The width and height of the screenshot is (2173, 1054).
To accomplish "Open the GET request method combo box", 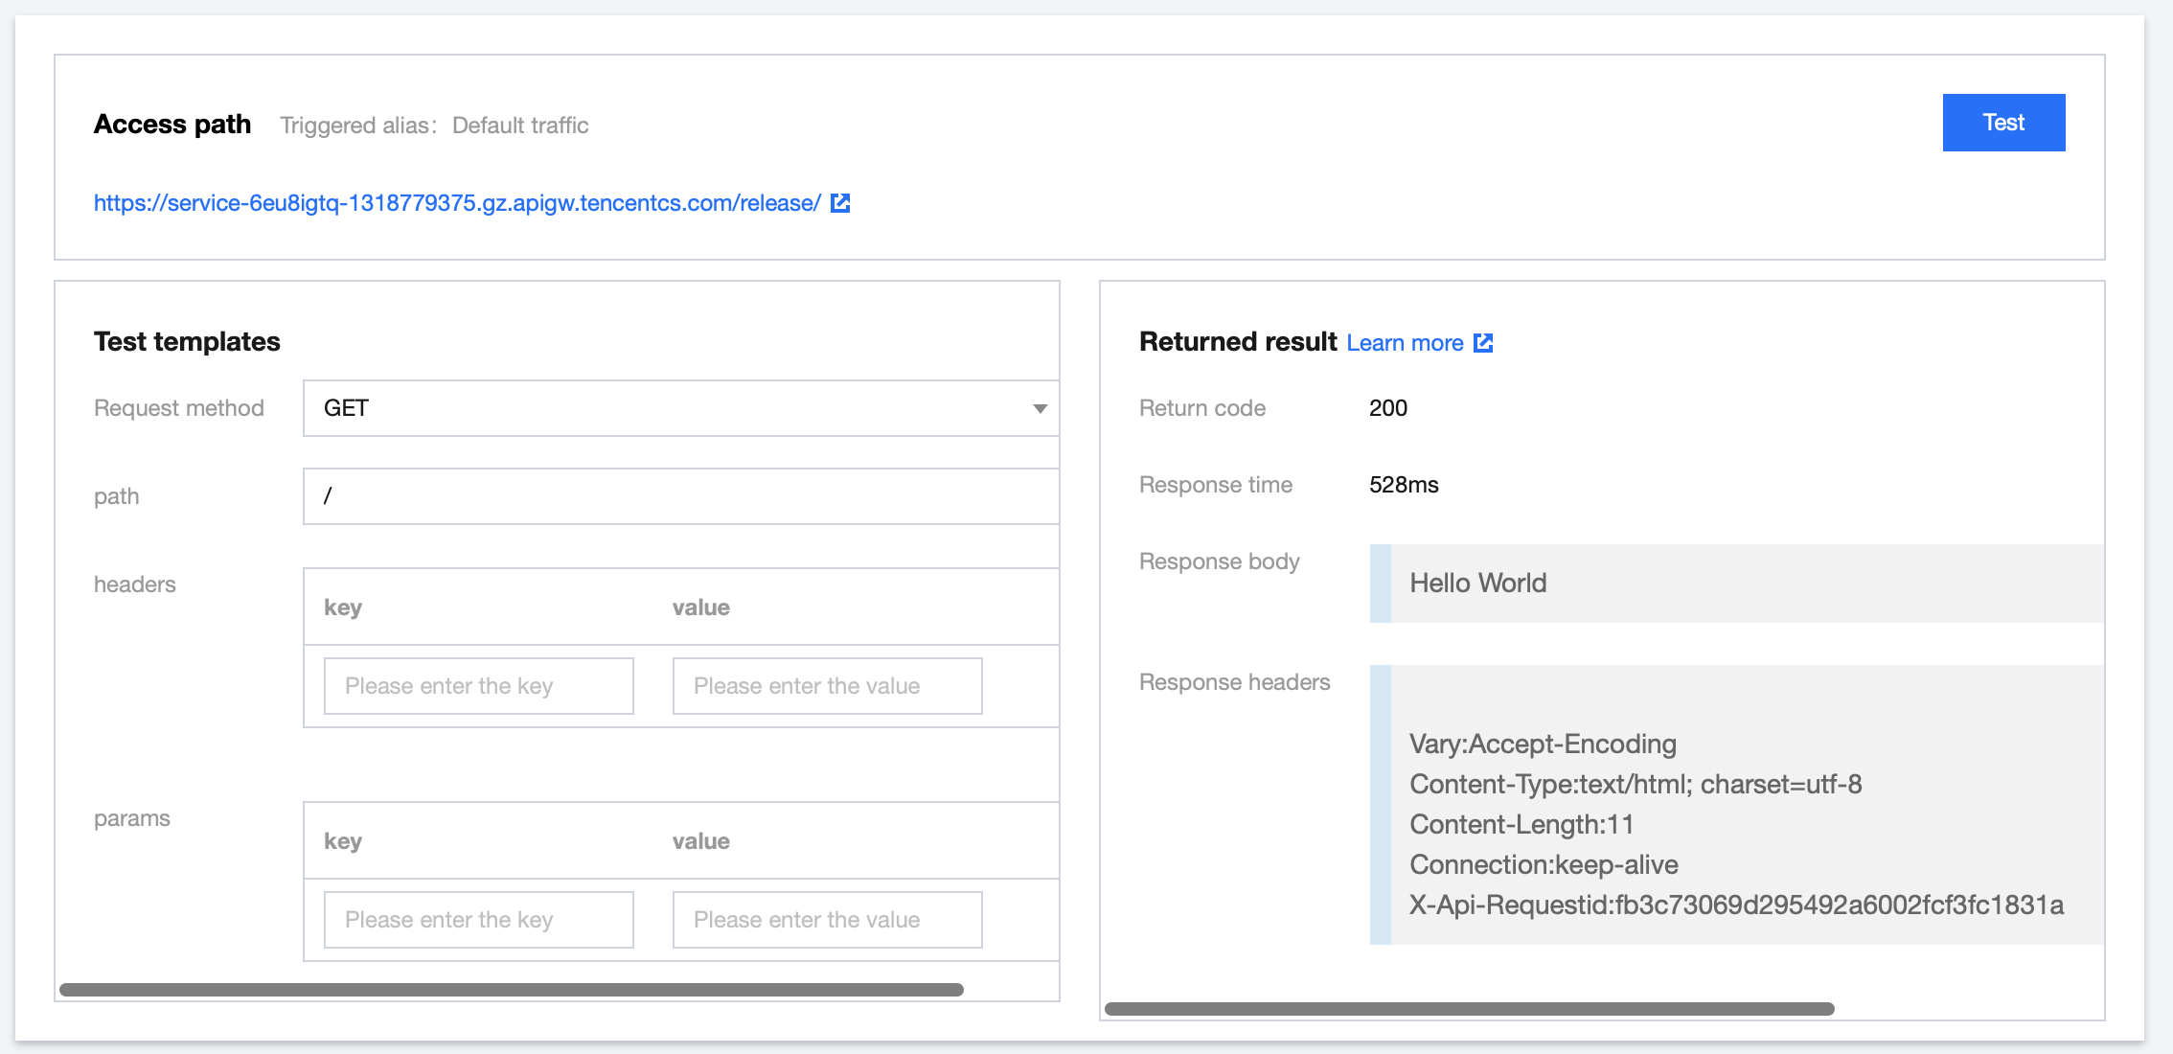I will click(x=671, y=408).
